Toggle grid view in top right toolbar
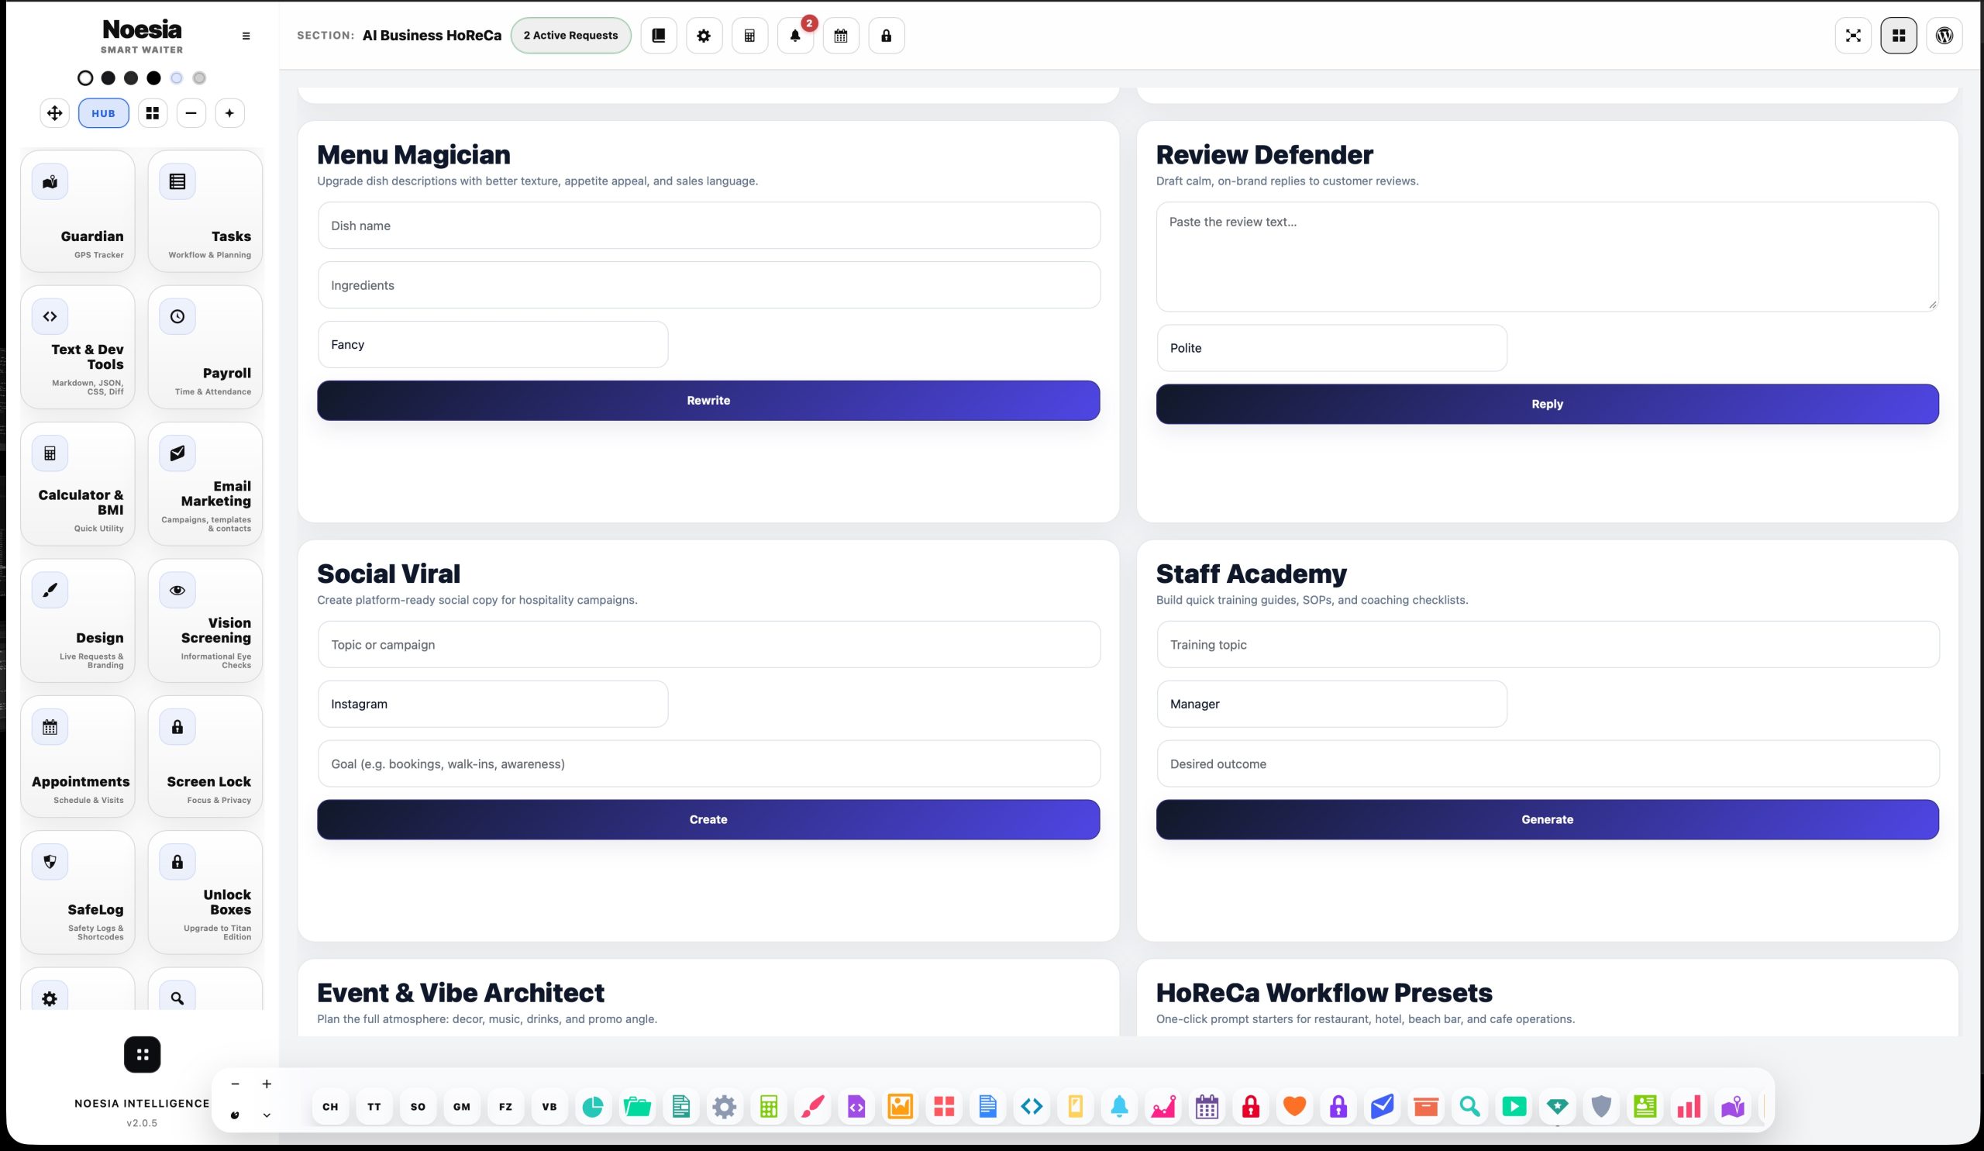 point(1898,36)
